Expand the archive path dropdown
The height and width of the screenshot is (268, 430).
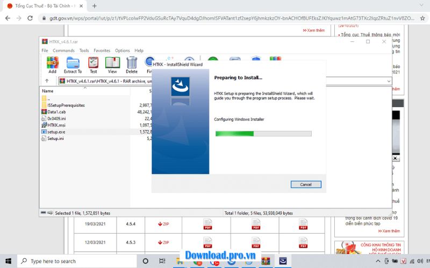[389, 81]
